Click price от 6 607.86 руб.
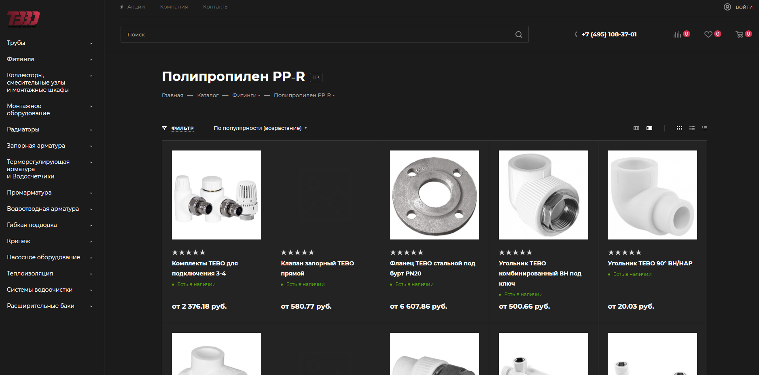Image resolution: width=759 pixels, height=375 pixels. 418,307
